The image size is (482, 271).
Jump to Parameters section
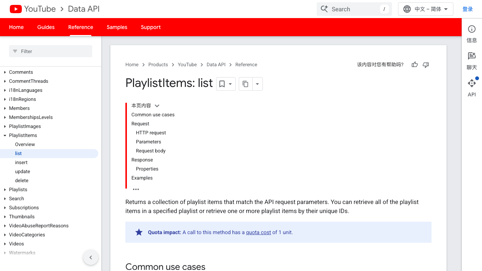coord(148,142)
